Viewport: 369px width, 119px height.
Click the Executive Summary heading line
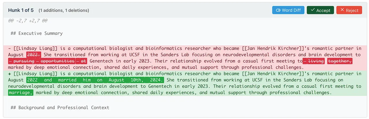(x=37, y=33)
